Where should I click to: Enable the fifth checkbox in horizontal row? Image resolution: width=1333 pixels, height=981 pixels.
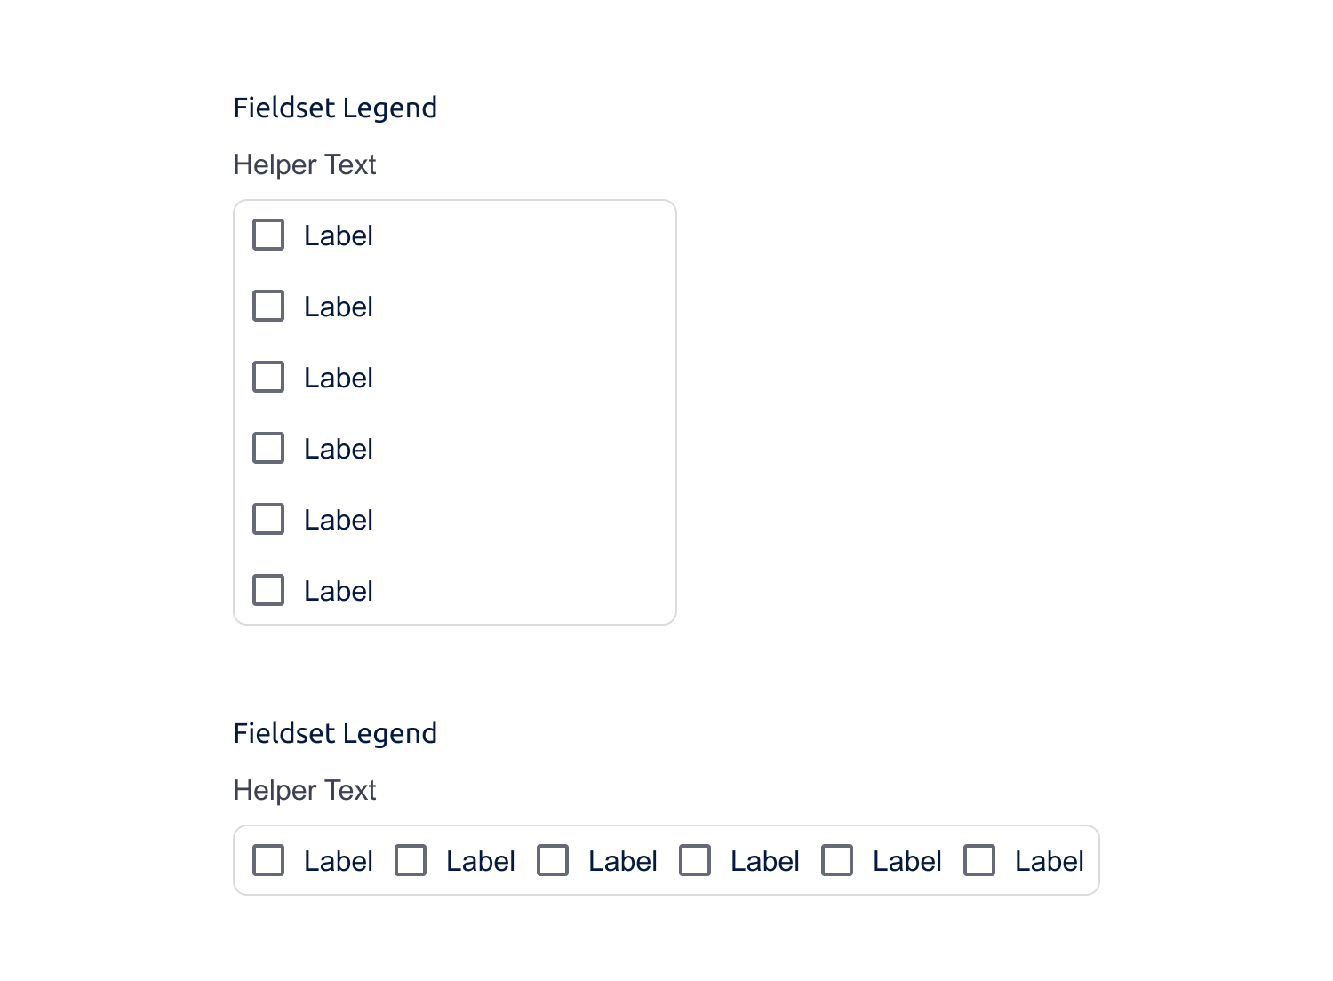point(836,860)
